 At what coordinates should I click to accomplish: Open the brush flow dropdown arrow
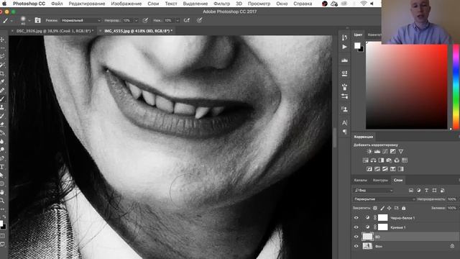[x=178, y=21]
